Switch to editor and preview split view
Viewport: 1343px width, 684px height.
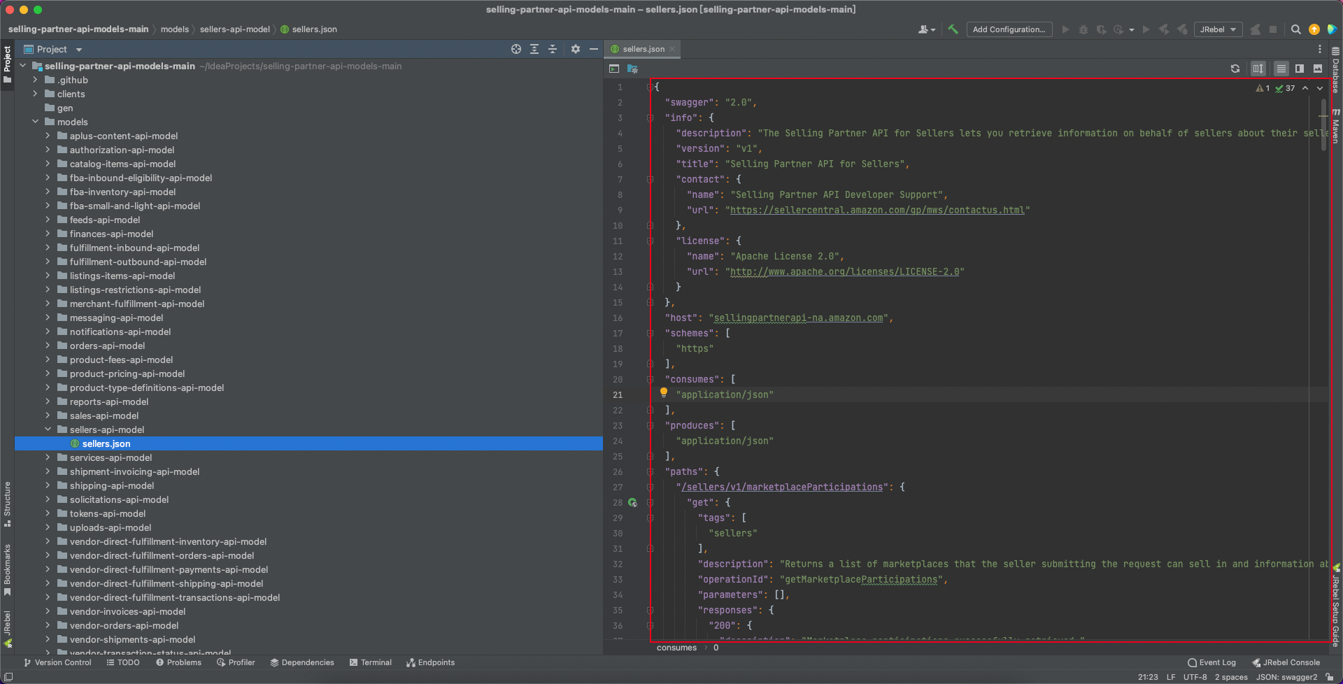tap(1300, 69)
